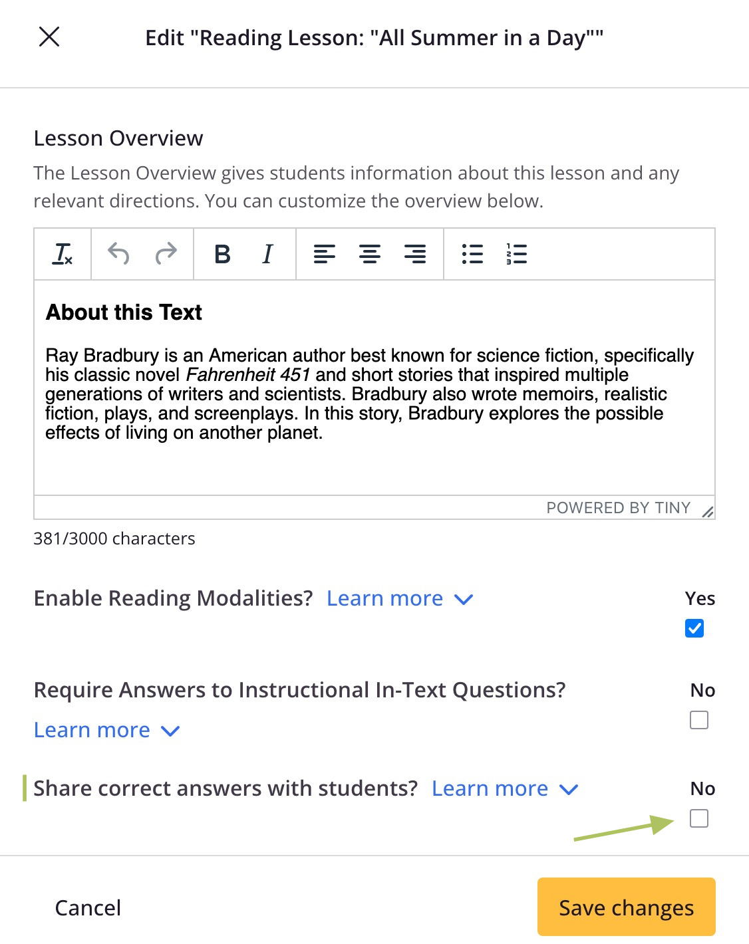749x944 pixels.
Task: Insert a bulleted list
Action: coord(472,254)
